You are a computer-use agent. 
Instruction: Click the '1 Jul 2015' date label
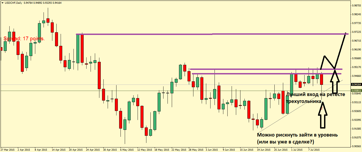click(x=297, y=150)
